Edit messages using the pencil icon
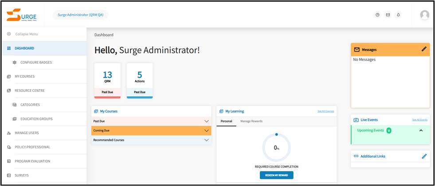The height and width of the screenshot is (186, 435). click(424, 49)
